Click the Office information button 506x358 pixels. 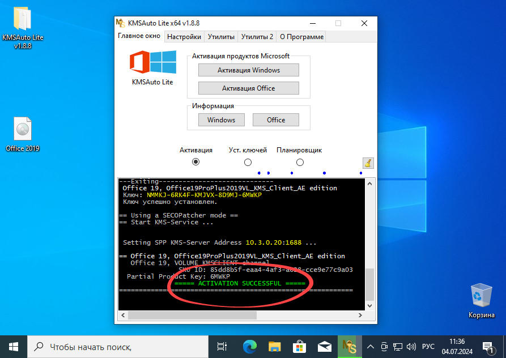276,120
